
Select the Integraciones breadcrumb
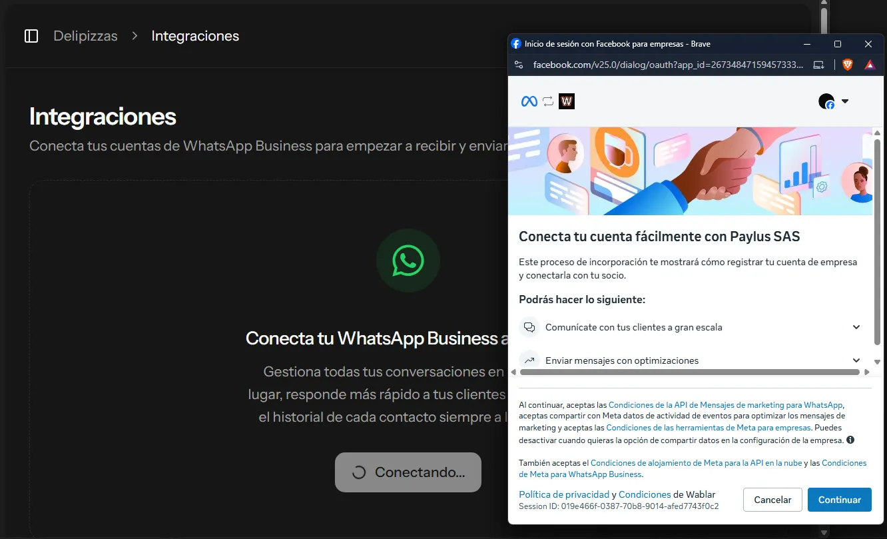coord(195,36)
